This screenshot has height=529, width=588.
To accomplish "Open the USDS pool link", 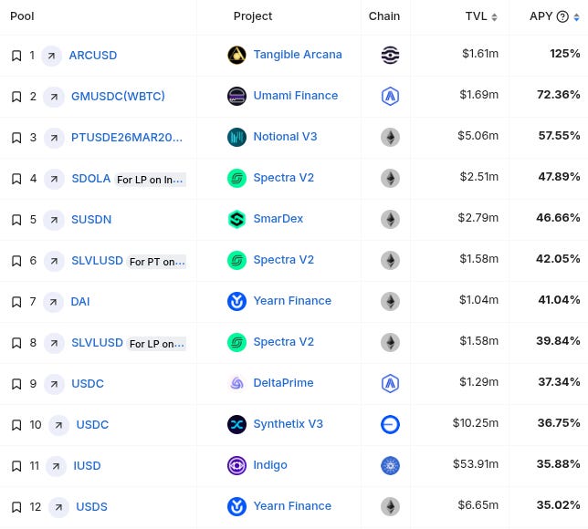I will tap(92, 507).
